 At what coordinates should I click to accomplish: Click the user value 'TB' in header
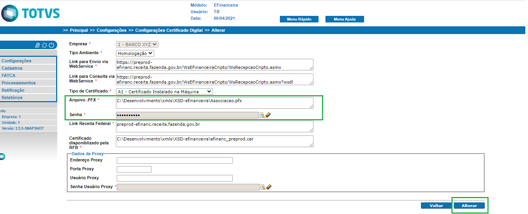pyautogui.click(x=216, y=12)
